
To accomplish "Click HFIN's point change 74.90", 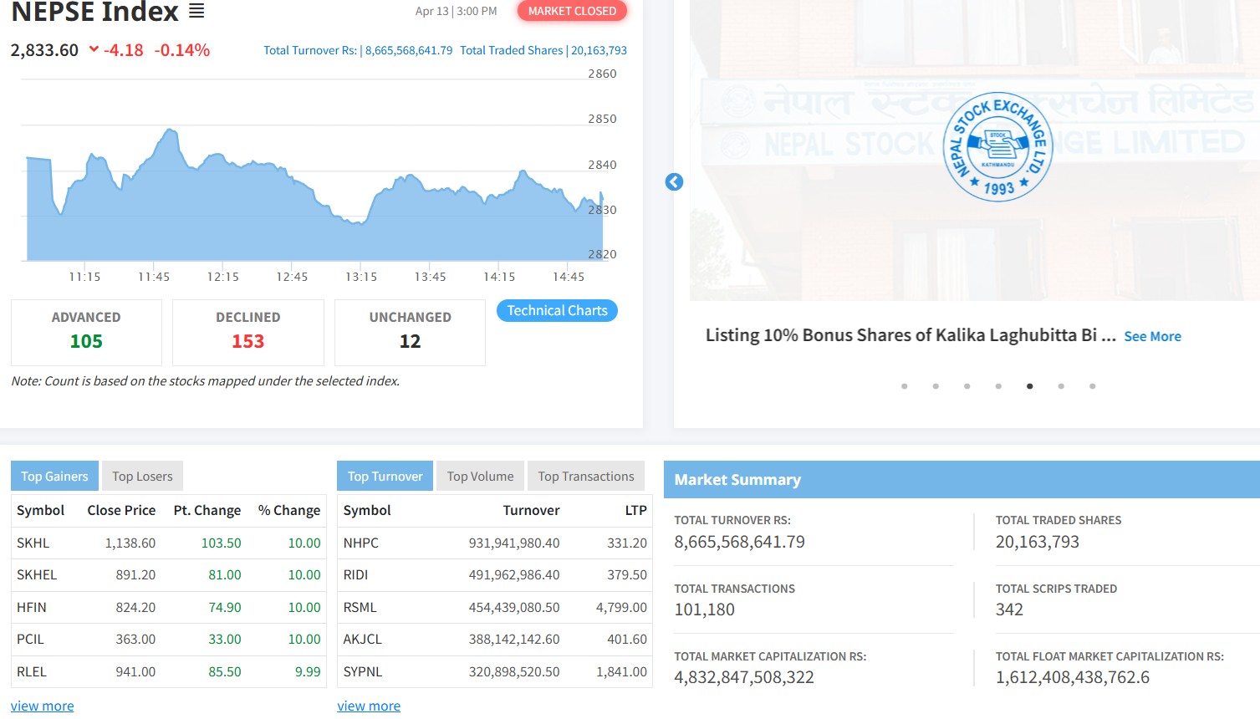I will tap(225, 608).
